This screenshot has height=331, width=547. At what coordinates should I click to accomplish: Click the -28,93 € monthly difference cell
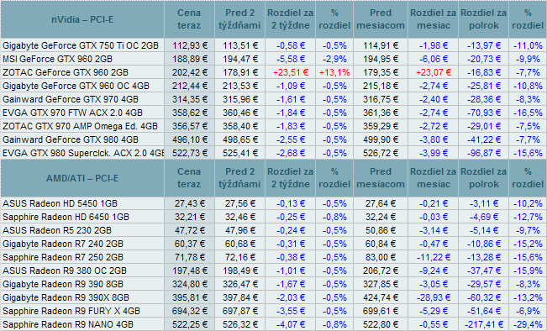point(434,297)
